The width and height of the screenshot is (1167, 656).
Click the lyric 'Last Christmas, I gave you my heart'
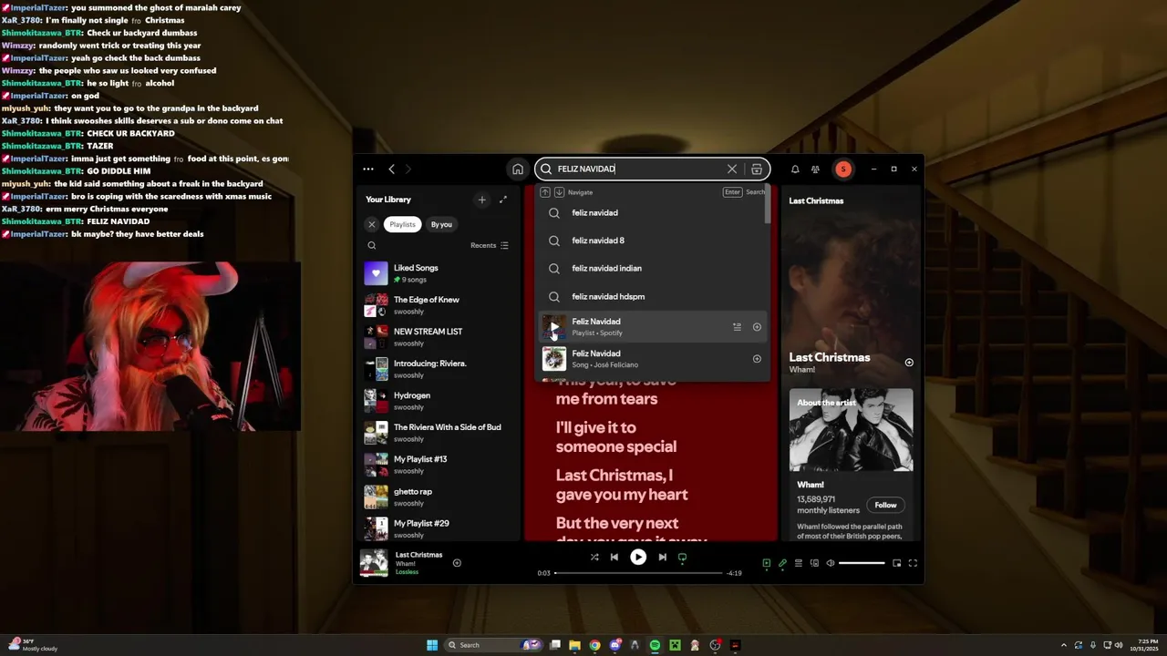tap(622, 485)
